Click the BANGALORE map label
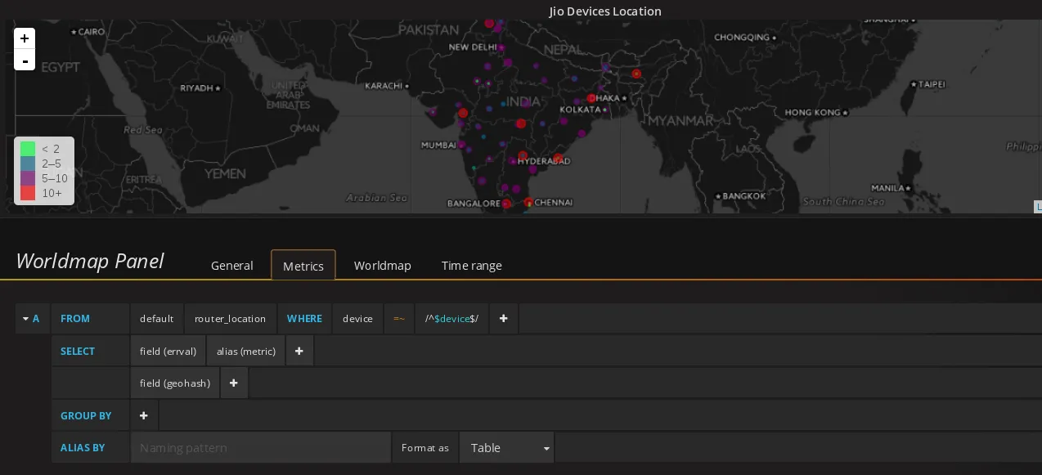Viewport: 1042px width, 475px height. pyautogui.click(x=474, y=203)
